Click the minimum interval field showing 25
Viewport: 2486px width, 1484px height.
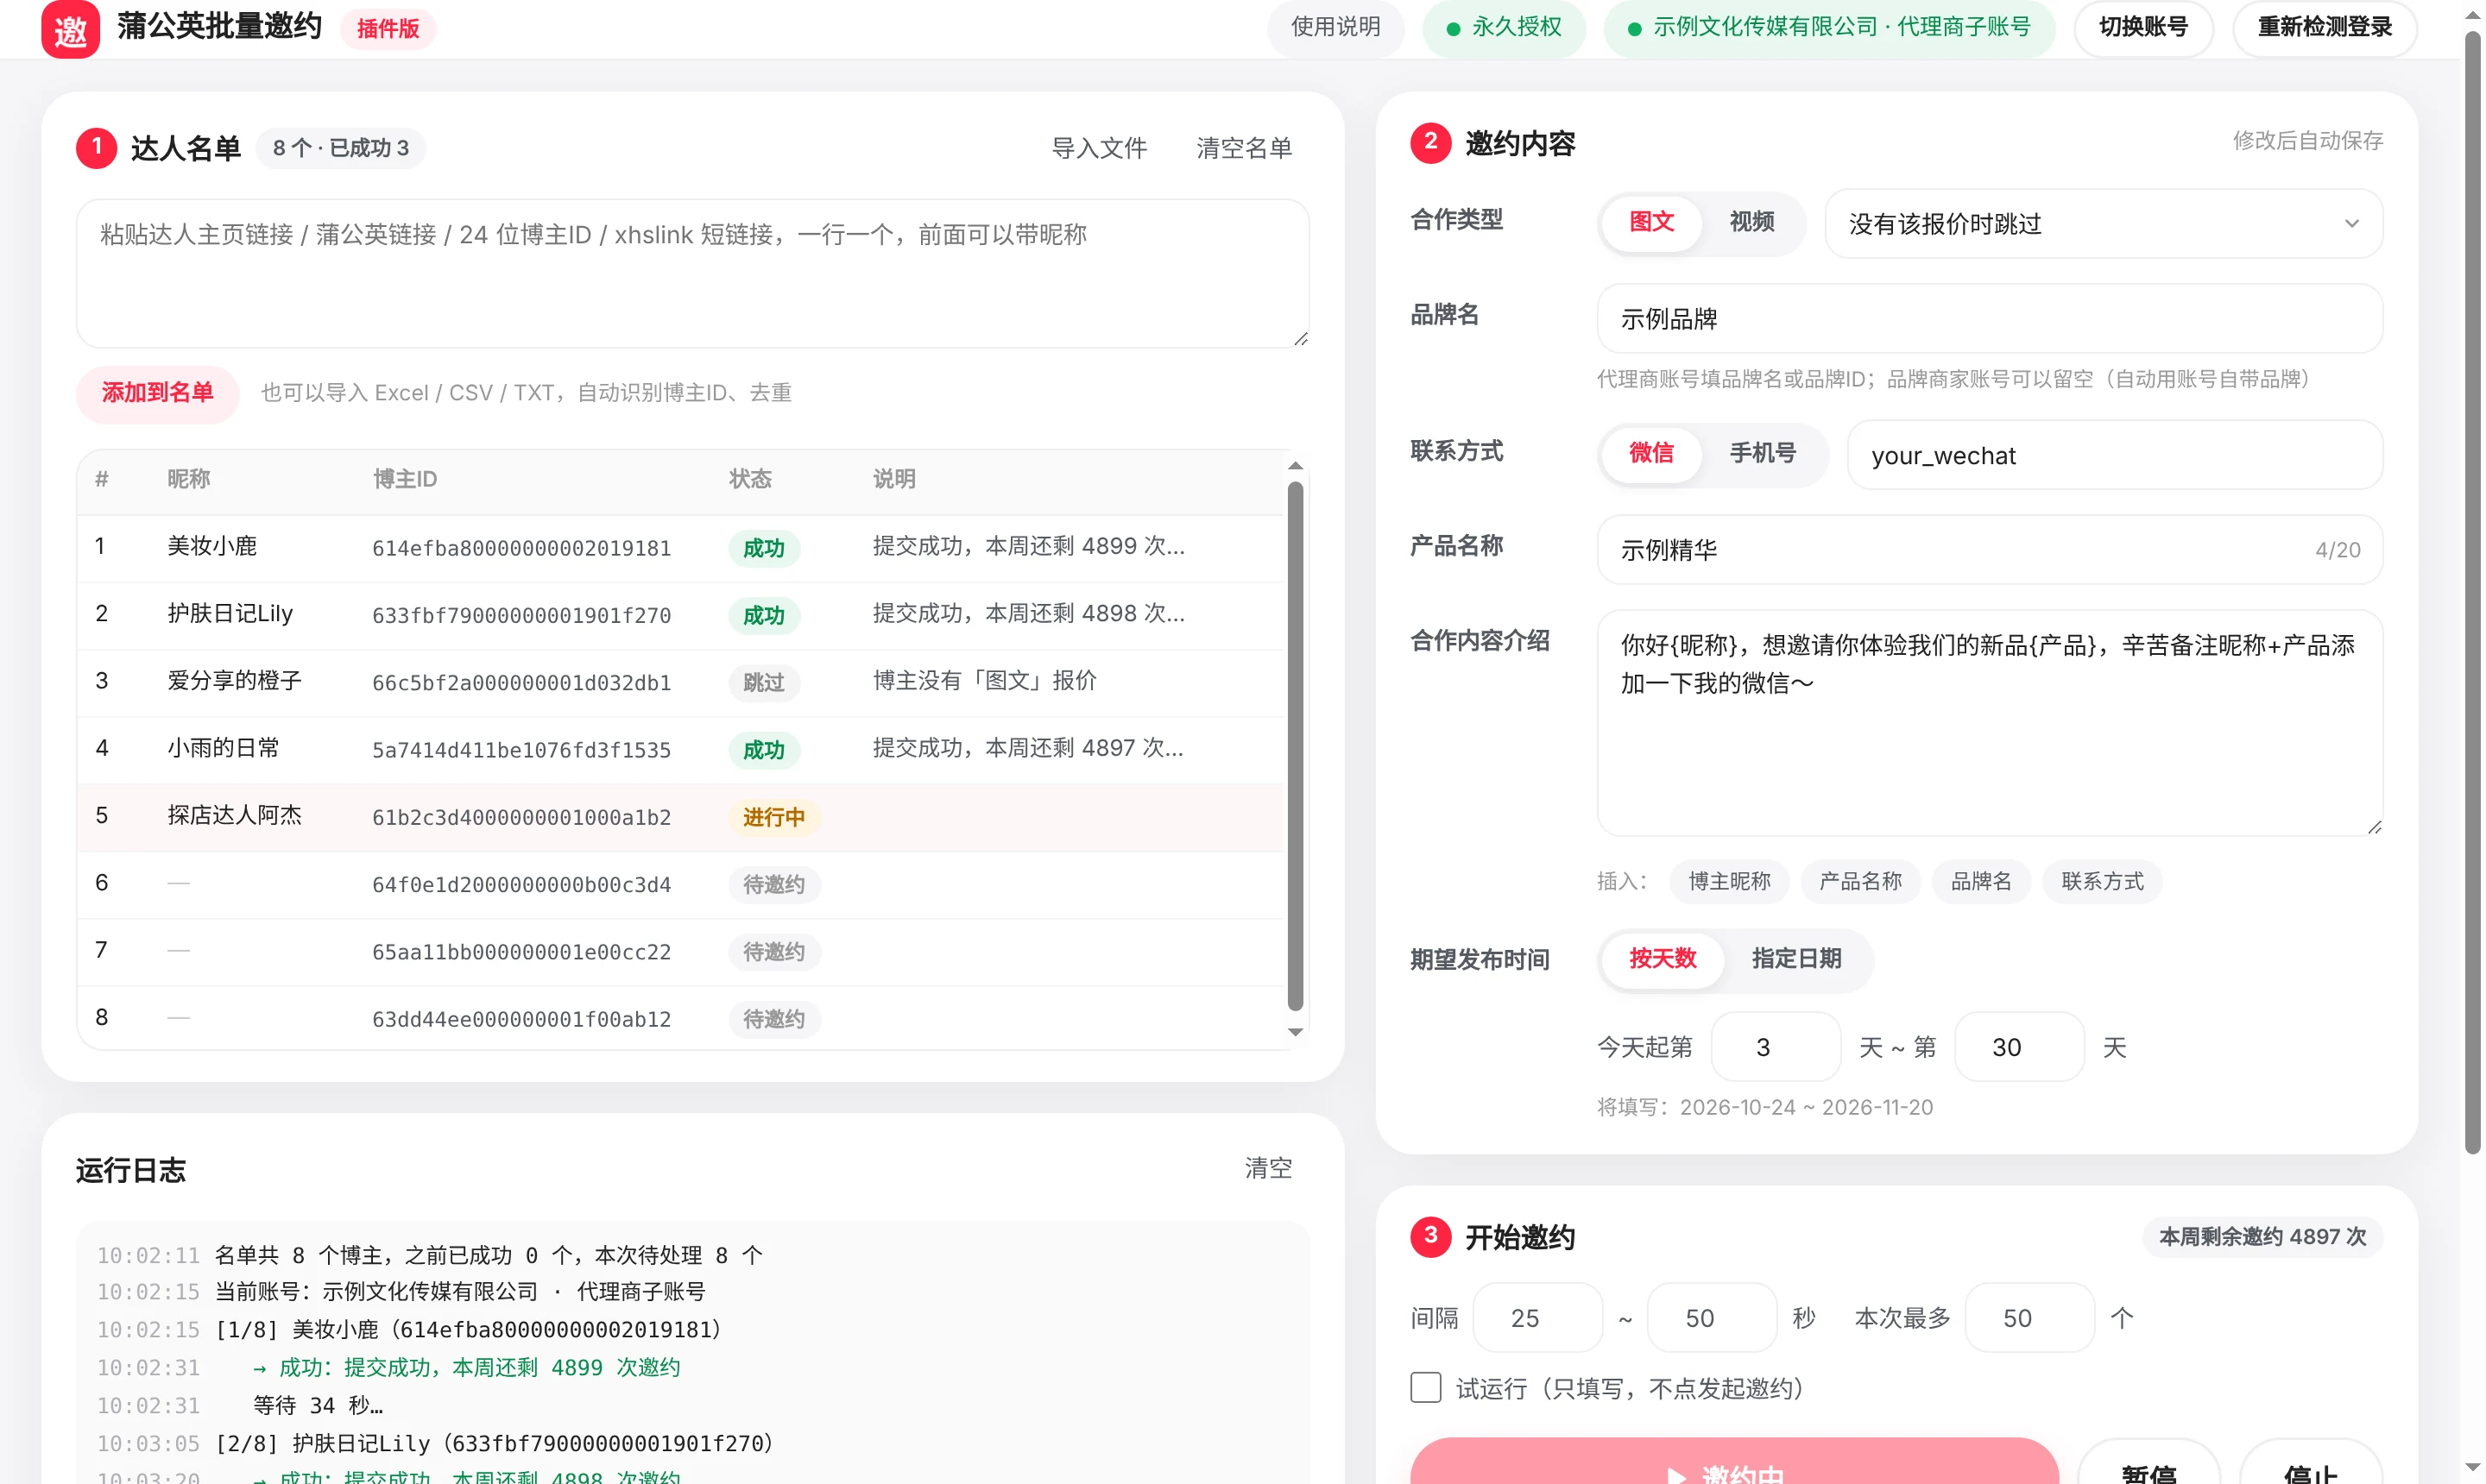click(1538, 1318)
